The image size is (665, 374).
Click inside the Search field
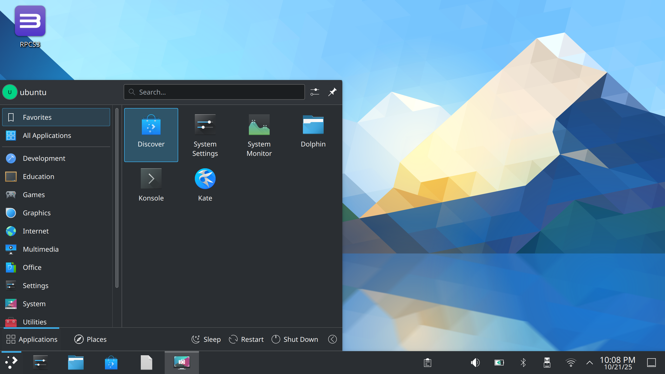pyautogui.click(x=214, y=92)
